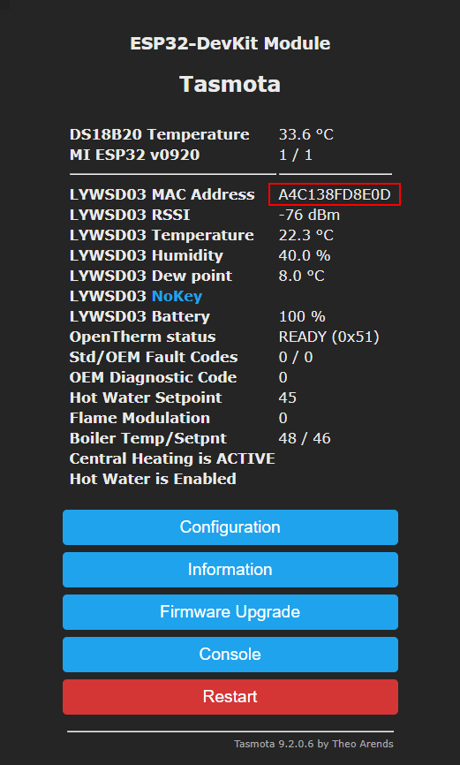Viewport: 460px width, 765px height.
Task: Open the Firmware Upgrade page
Action: coord(230,612)
